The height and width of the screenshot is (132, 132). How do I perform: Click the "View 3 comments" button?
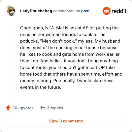point(66,121)
